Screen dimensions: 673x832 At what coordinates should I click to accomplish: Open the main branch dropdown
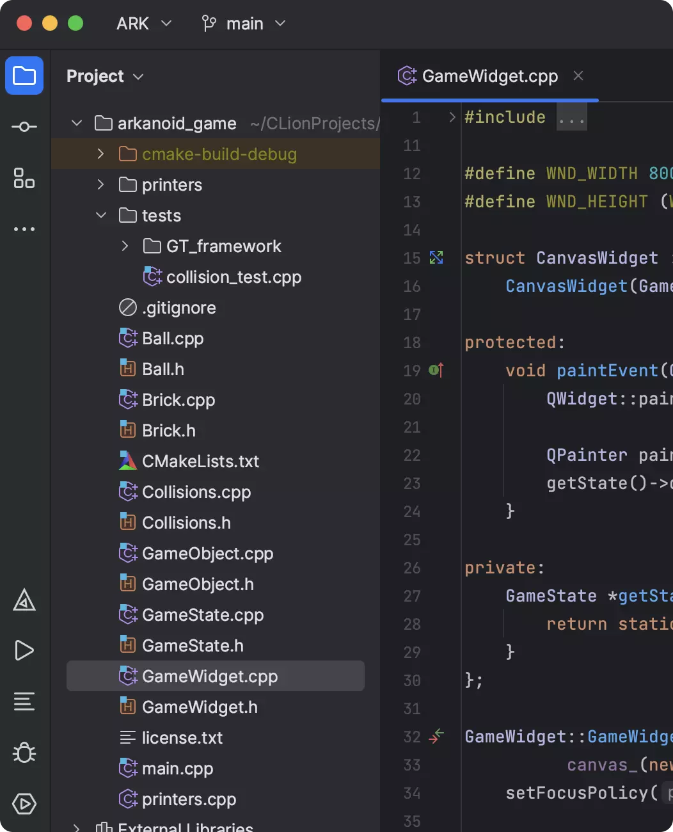click(244, 24)
